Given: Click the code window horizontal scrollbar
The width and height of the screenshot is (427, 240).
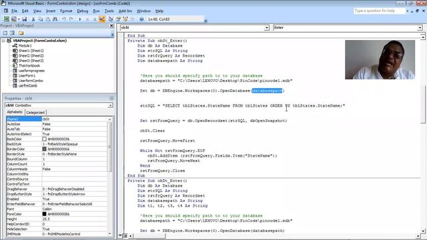Looking at the screenshot, I should click(274, 235).
